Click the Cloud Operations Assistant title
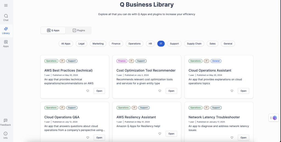The width and height of the screenshot is (281, 142). 210,71
